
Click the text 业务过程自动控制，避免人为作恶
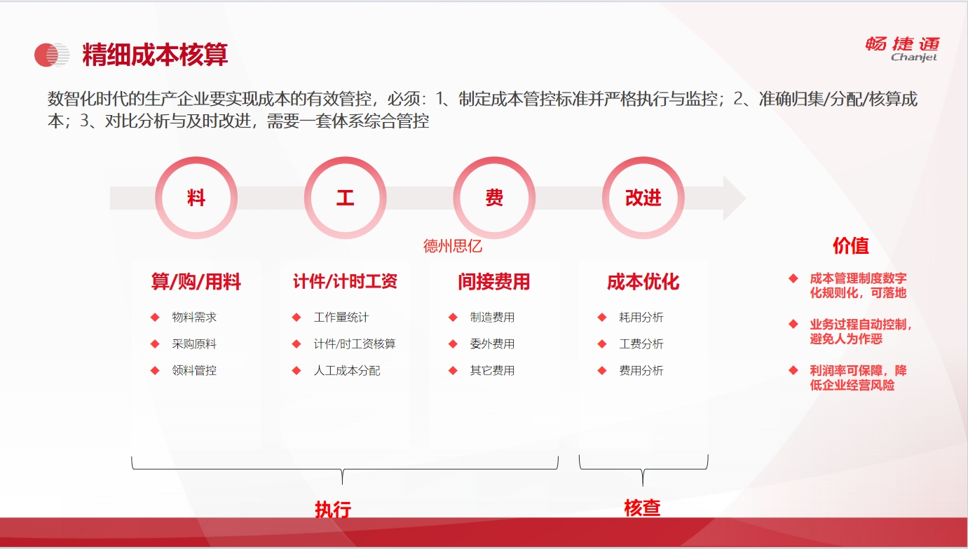tap(861, 332)
